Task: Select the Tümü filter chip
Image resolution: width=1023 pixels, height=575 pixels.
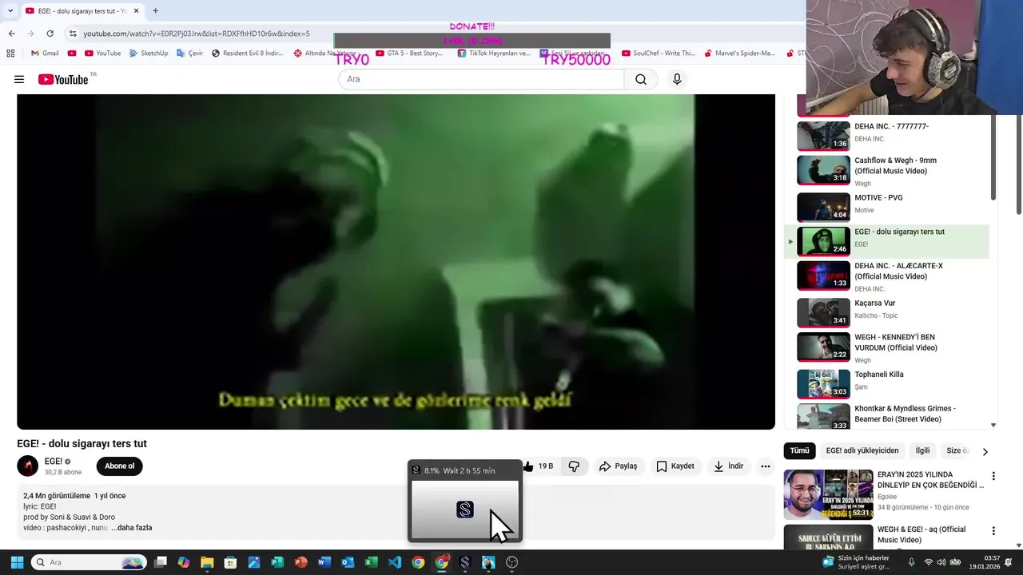Action: click(x=799, y=450)
